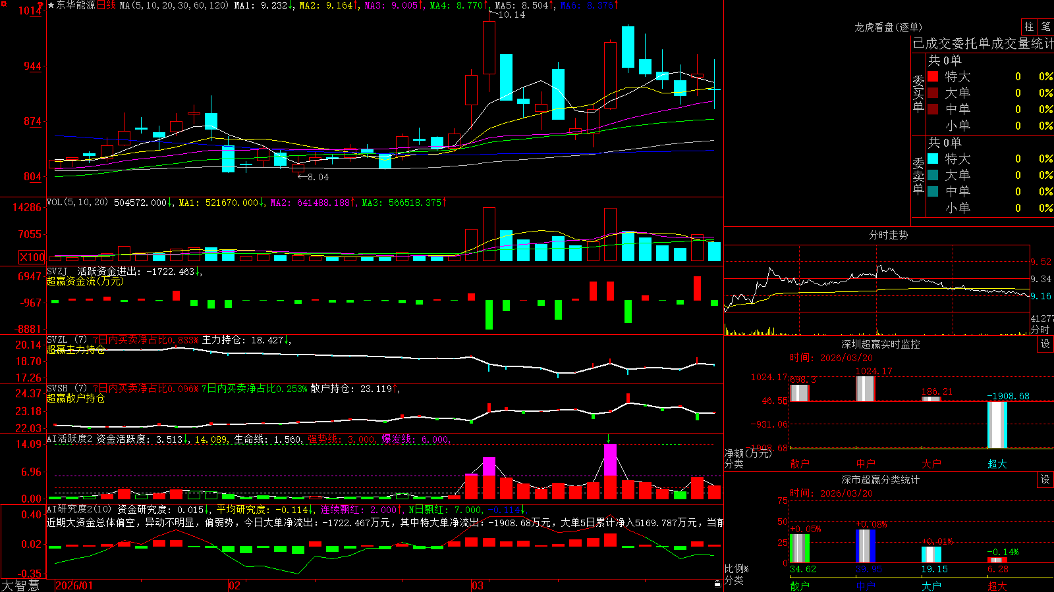Click the AI研究度2(10) indicator label
Image resolution: width=1054 pixels, height=592 pixels.
tap(80, 509)
